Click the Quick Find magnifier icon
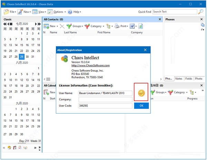Screen dimensions: 207x160 (201, 12)
